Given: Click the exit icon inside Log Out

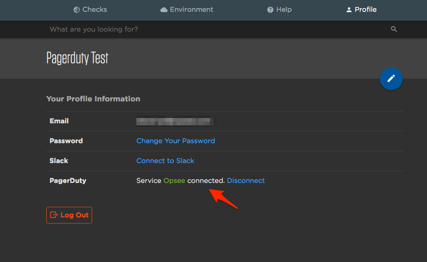Looking at the screenshot, I should [54, 215].
